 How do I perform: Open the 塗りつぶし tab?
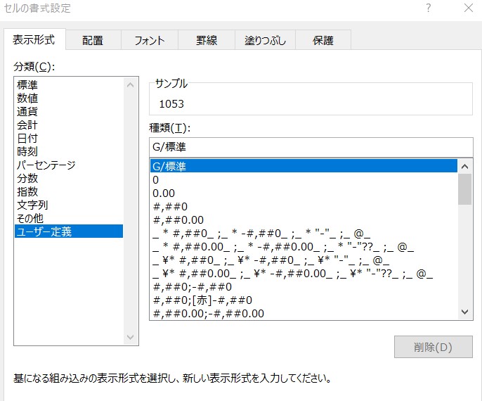pos(265,40)
